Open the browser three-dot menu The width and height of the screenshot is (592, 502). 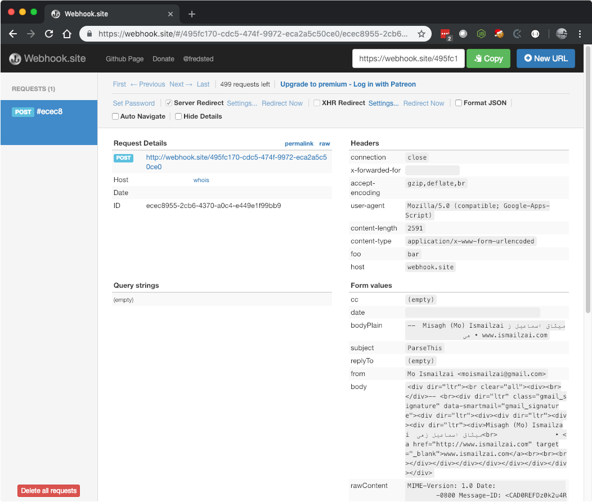tap(580, 34)
